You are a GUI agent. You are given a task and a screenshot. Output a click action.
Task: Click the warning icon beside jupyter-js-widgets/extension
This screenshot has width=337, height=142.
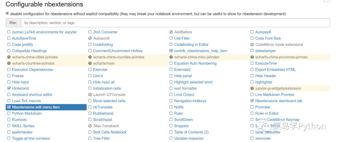tap(252, 88)
